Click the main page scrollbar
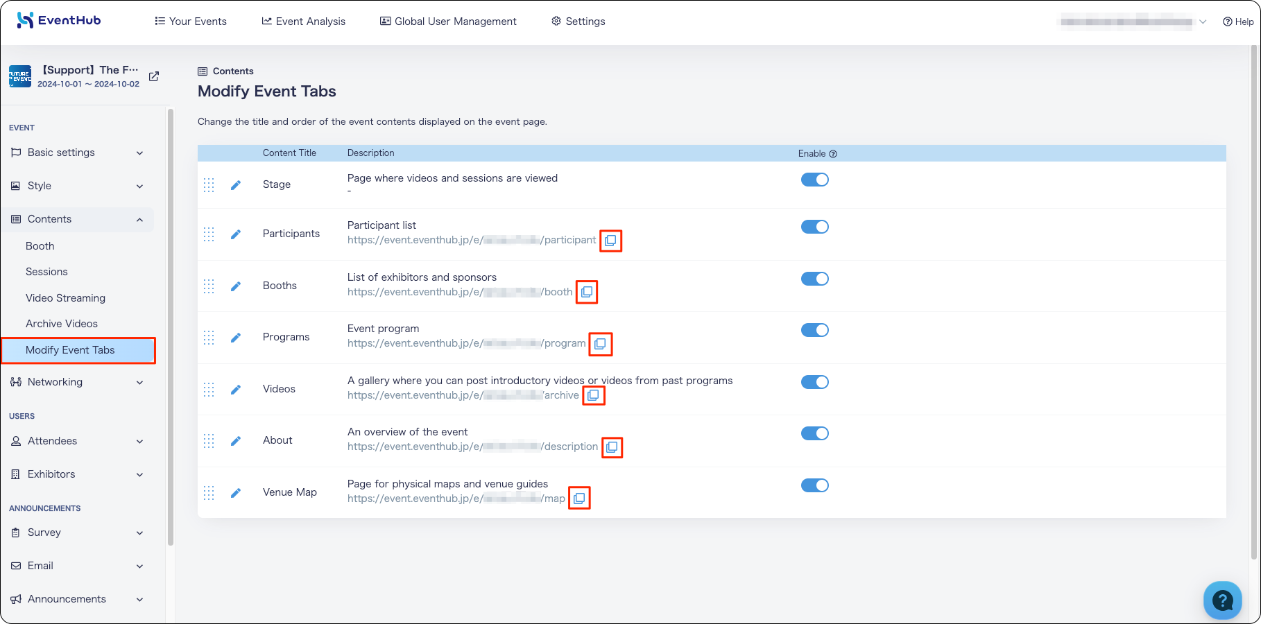Image resolution: width=1261 pixels, height=624 pixels. (1254, 302)
